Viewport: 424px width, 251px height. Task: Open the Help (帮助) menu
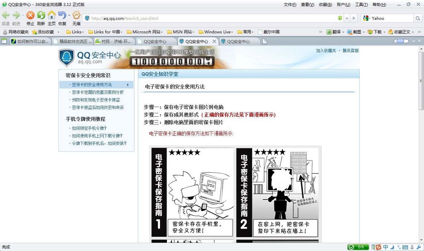[379, 4]
